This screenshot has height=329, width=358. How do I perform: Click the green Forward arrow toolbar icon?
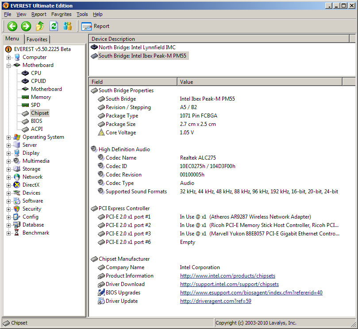coord(26,26)
